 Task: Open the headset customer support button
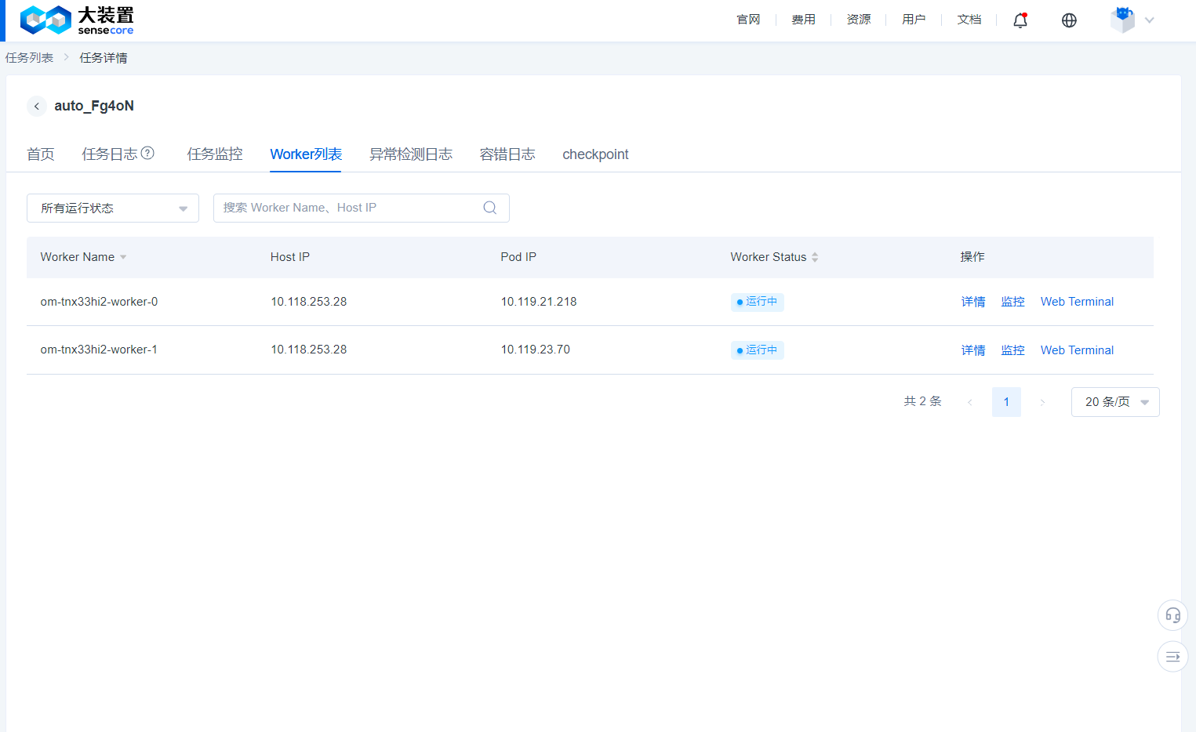[x=1172, y=615]
